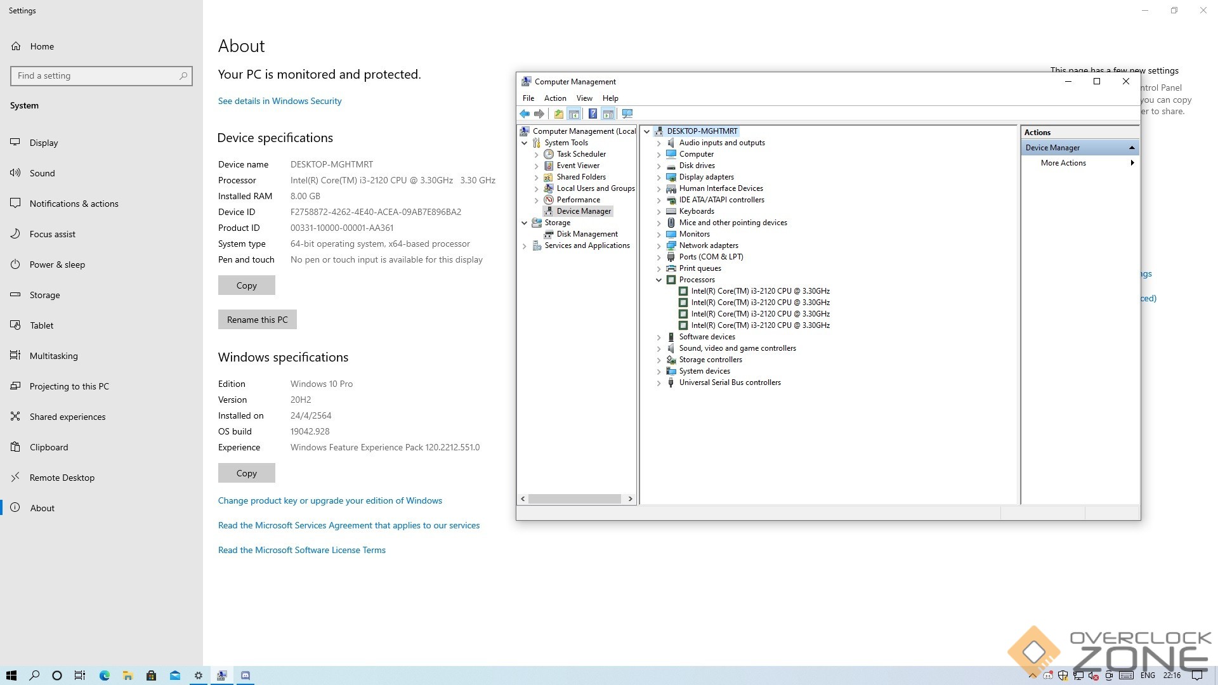Click the Rename this PC button
This screenshot has height=685, width=1218.
coord(257,320)
